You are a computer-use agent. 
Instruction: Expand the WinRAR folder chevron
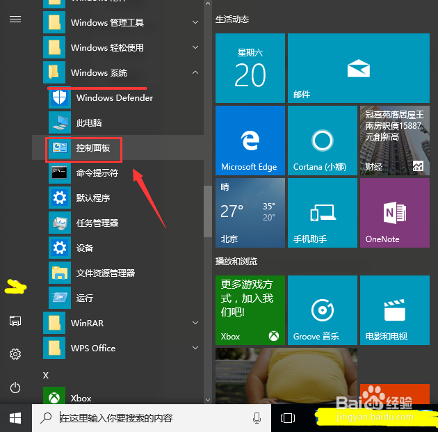tap(195, 323)
